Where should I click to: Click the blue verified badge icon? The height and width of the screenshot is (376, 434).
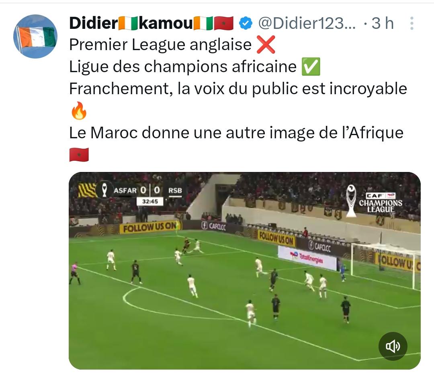click(246, 23)
